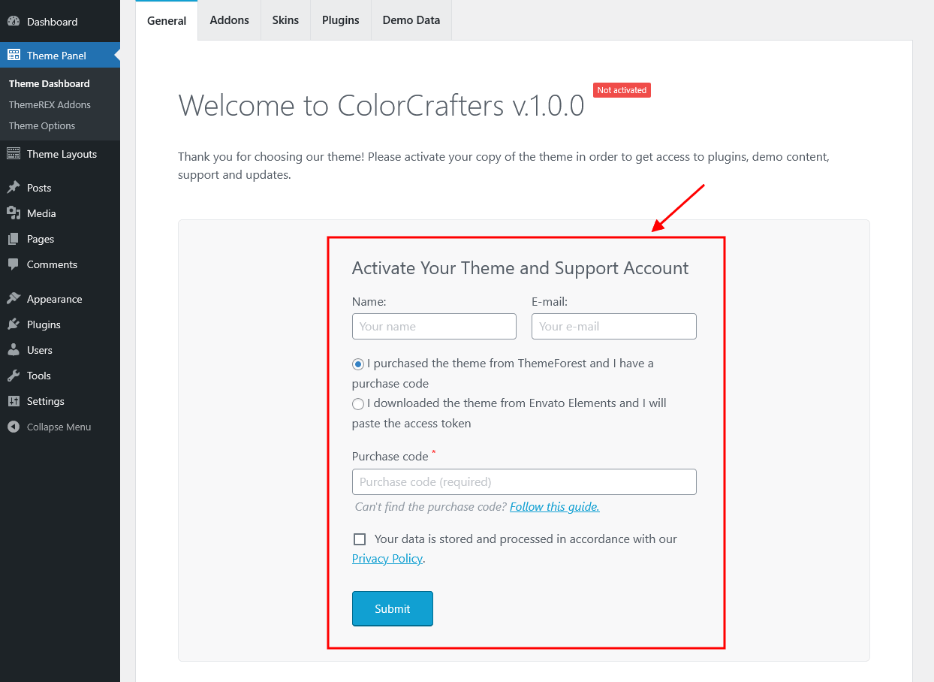Open the Skins tab
This screenshot has width=934, height=682.
[x=285, y=20]
